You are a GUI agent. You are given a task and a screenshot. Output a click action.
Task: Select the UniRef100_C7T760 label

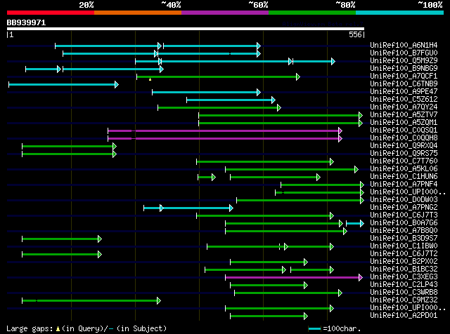(x=404, y=161)
